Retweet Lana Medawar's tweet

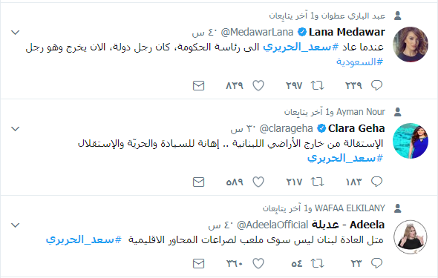(x=317, y=85)
